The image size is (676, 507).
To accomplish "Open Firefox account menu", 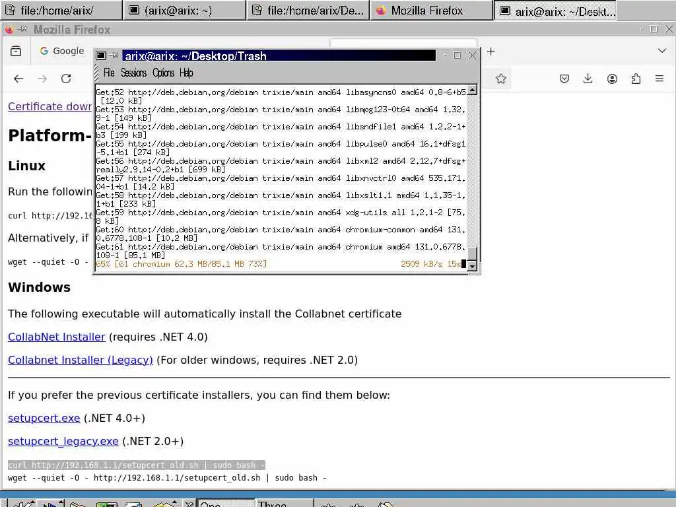I will (x=612, y=79).
